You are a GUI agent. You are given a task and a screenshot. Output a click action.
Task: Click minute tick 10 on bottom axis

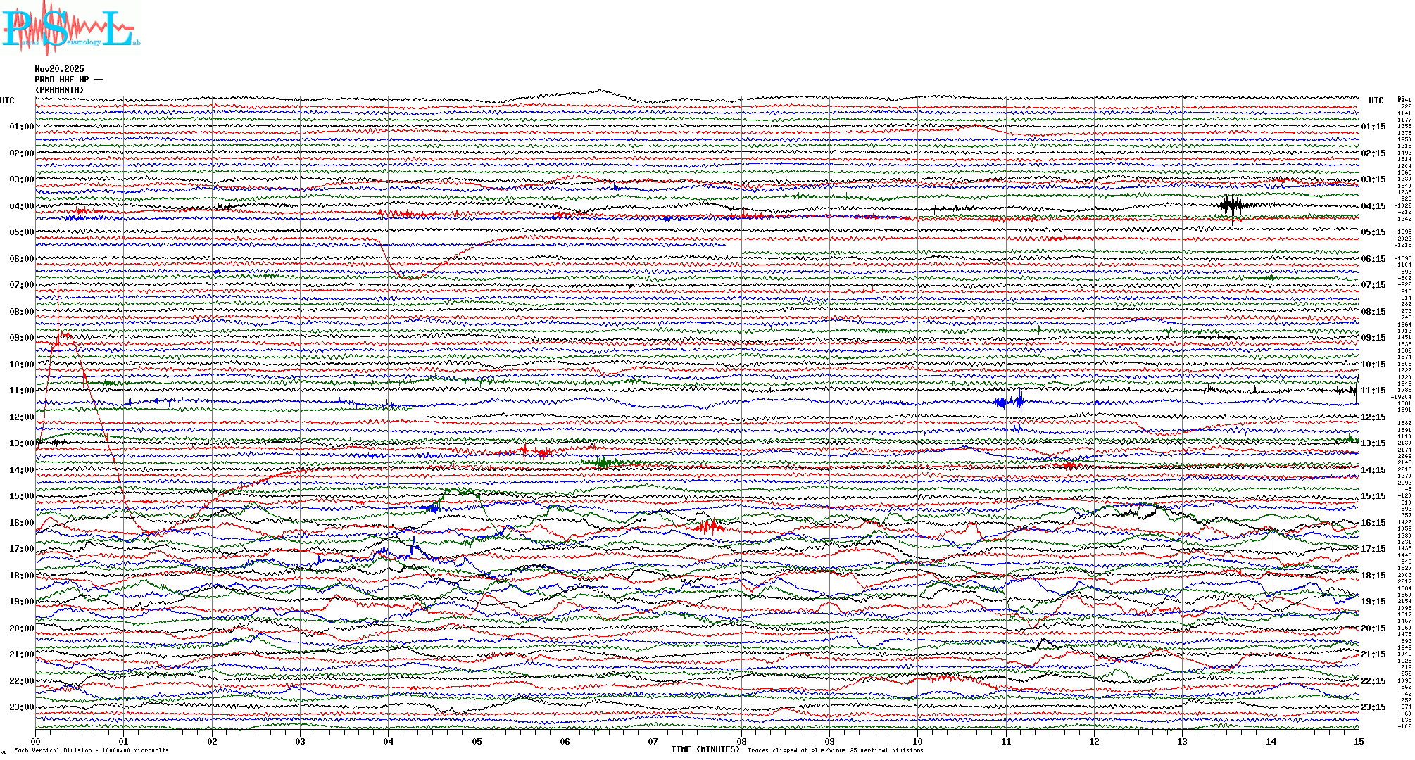click(917, 741)
